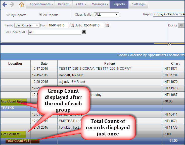The height and width of the screenshot is (145, 185).
Task: Select patient Foriclab, Test
Action: [69, 128]
